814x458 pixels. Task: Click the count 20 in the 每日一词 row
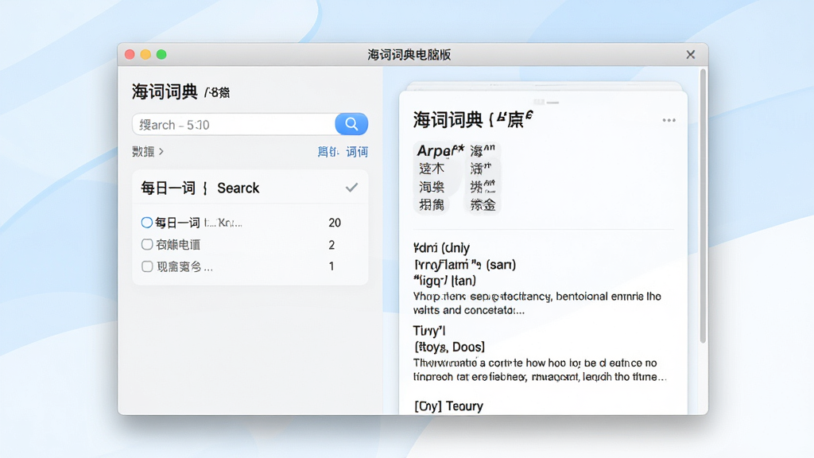[x=335, y=223]
